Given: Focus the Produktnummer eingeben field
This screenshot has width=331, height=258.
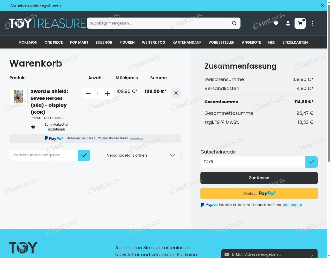Looking at the screenshot, I should pyautogui.click(x=44, y=155).
